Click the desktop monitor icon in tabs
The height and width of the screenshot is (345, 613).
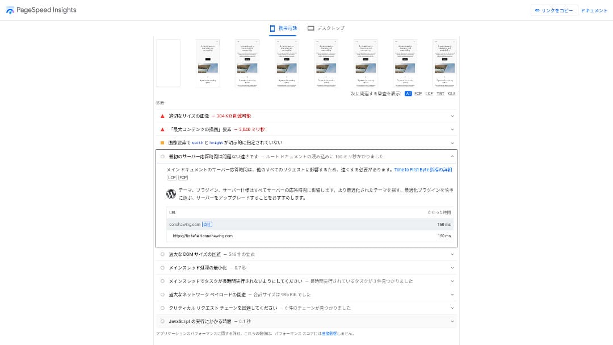pos(310,28)
